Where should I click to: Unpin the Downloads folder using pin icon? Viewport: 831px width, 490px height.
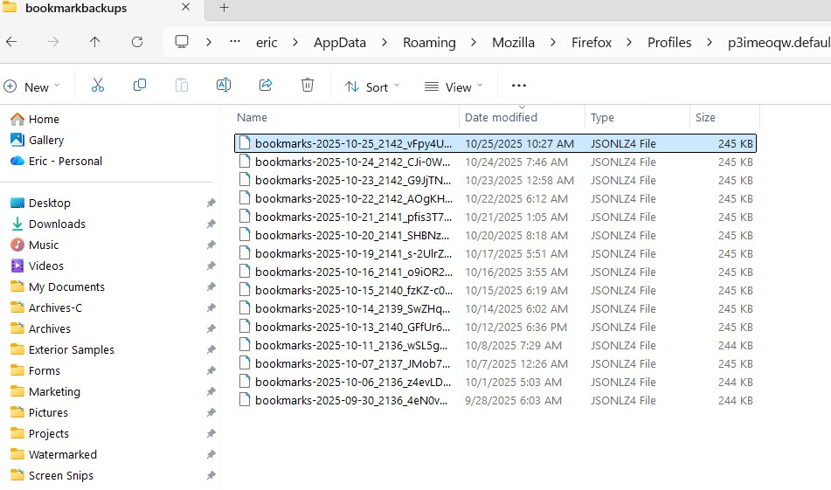pos(211,224)
